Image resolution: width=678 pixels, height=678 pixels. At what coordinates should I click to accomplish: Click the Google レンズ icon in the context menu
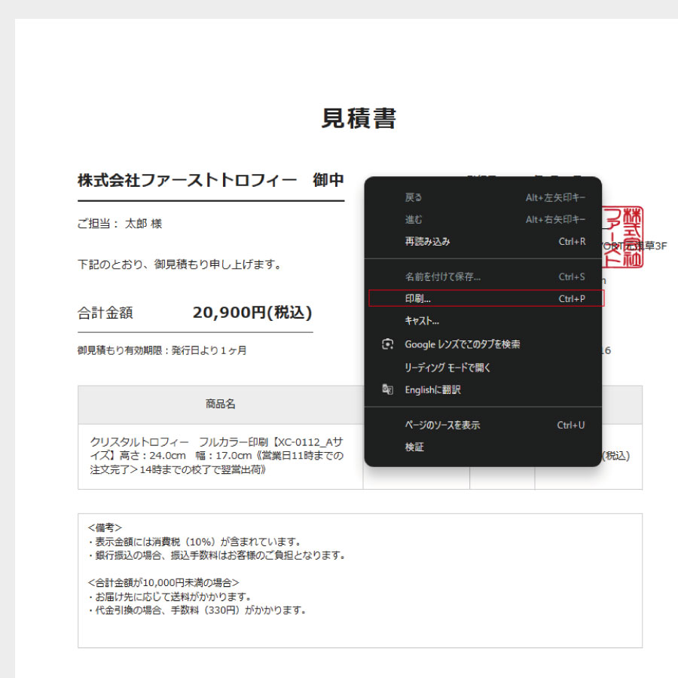coord(388,344)
